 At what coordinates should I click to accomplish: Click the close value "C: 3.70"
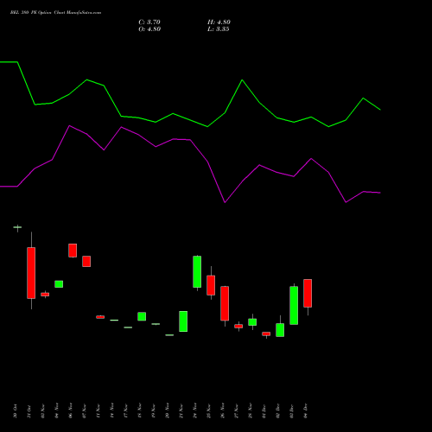[149, 22]
